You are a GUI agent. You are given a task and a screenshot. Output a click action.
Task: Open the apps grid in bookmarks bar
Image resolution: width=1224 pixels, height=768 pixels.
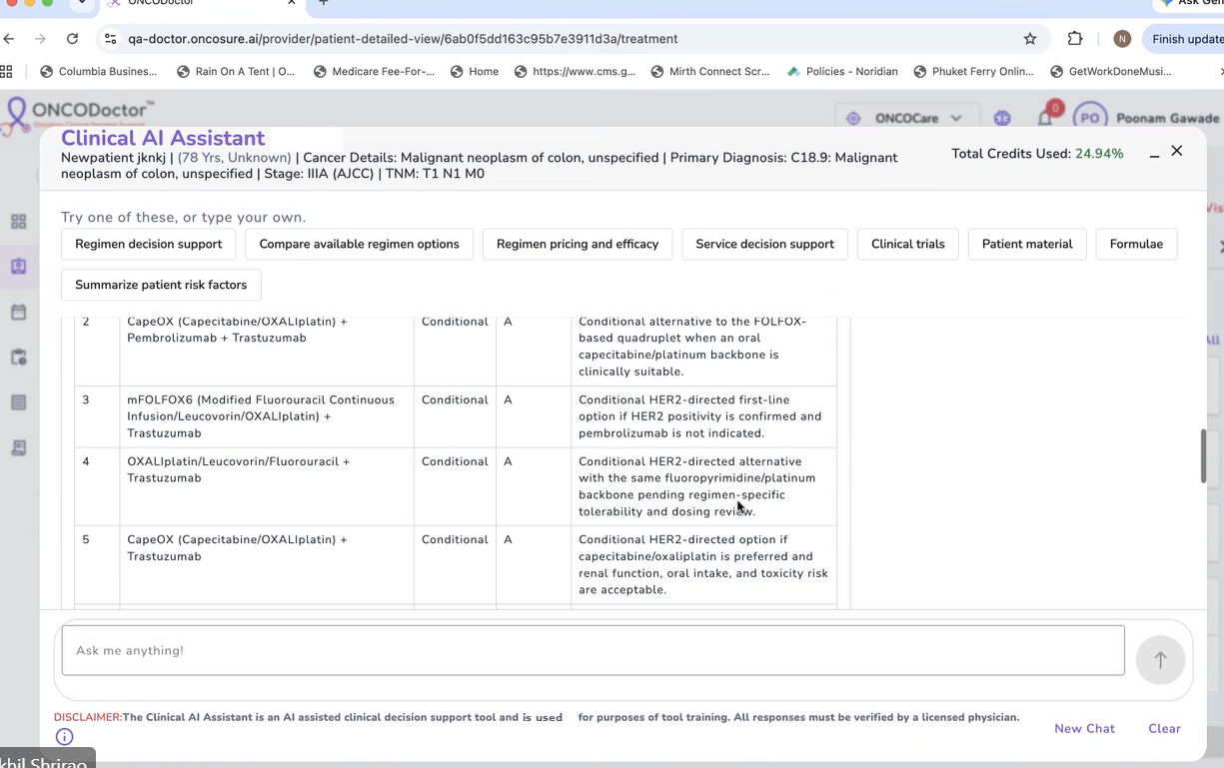click(x=6, y=71)
